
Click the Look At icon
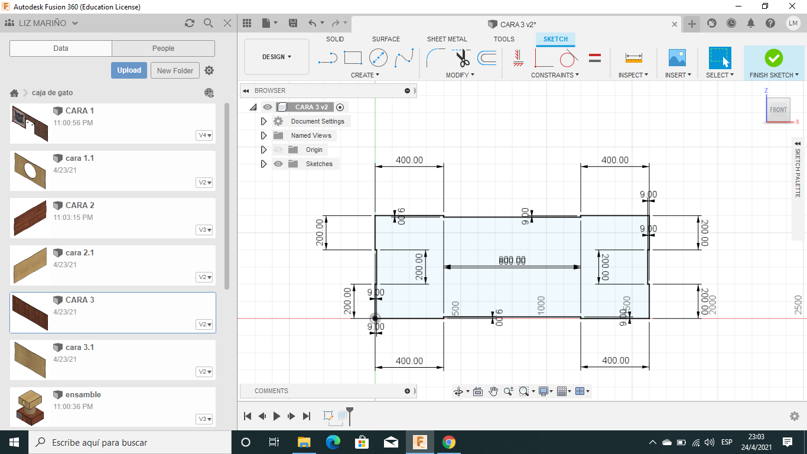point(478,391)
